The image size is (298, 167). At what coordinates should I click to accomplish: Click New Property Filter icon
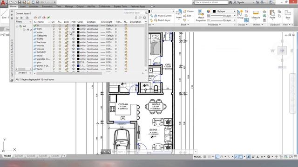coord(17,18)
